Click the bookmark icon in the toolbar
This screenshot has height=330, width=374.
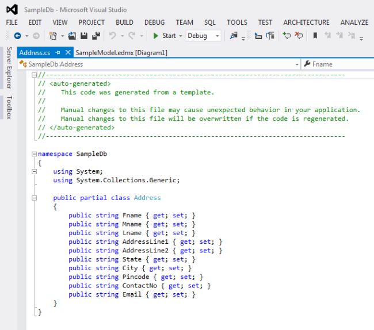coord(315,36)
